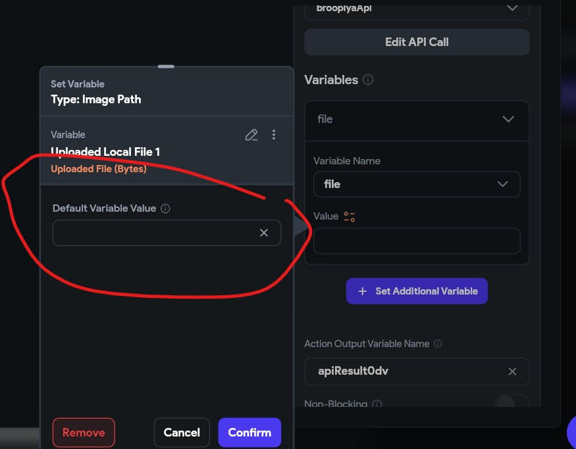Image resolution: width=576 pixels, height=449 pixels.
Task: Cancel the Set Variable dialog
Action: [x=182, y=433]
